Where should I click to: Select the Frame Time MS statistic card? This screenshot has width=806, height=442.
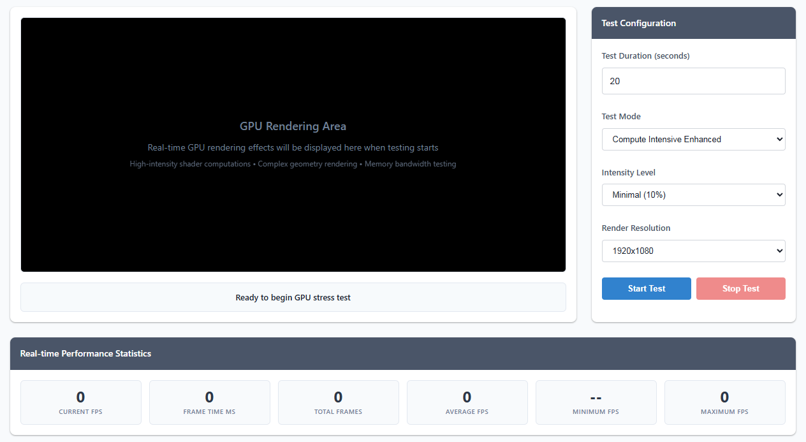pos(209,402)
